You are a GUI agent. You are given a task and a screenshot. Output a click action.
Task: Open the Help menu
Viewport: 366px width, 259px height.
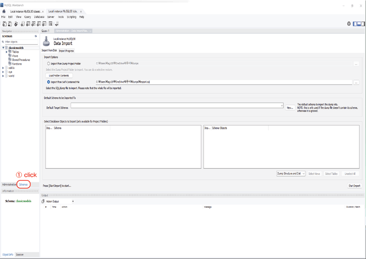click(x=81, y=17)
